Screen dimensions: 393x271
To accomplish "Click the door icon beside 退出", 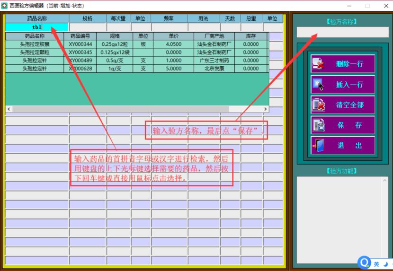I will pos(318,146).
